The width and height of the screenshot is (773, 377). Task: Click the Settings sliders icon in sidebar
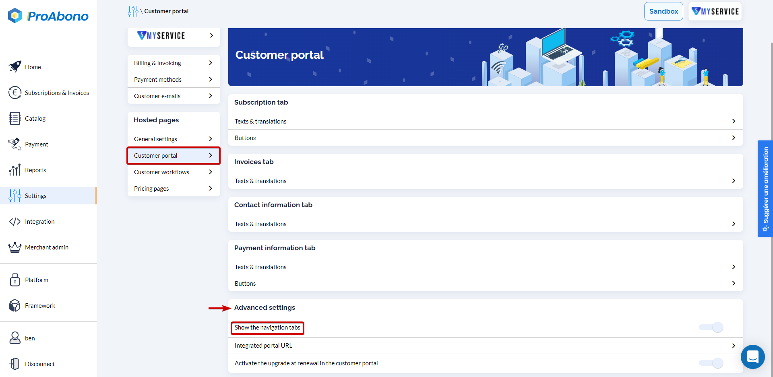15,196
